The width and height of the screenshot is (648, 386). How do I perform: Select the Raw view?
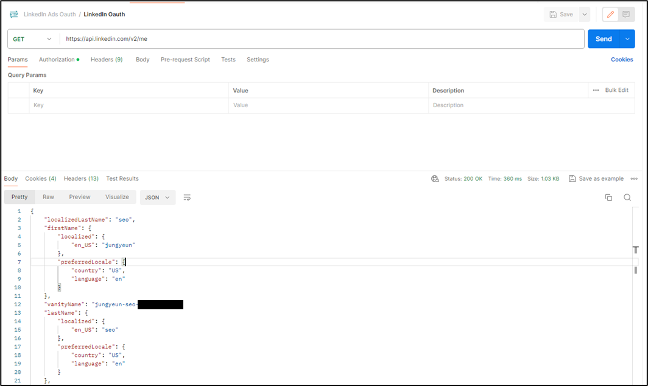[x=48, y=197]
